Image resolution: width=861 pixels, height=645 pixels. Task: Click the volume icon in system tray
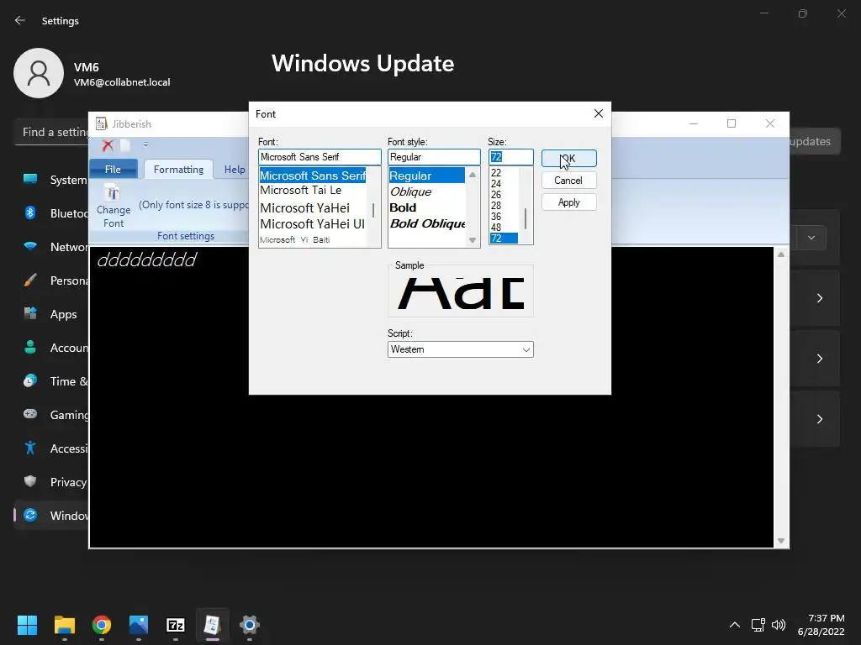click(x=778, y=625)
